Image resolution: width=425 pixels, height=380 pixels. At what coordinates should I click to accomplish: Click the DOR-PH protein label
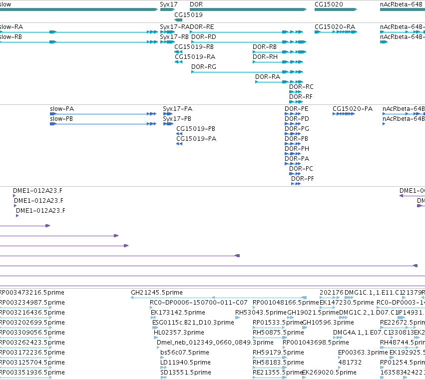297,149
